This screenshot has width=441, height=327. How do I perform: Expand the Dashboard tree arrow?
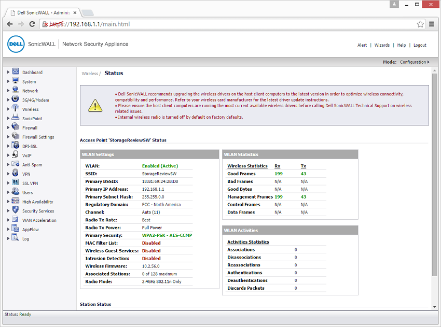[8, 72]
